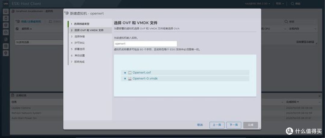Open the host memory column dropdown arrow
325x138 pixels.
[x=315, y=29]
